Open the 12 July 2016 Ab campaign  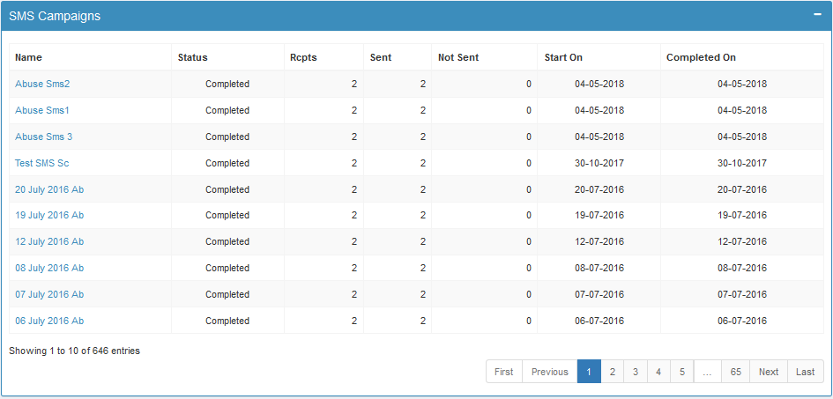tap(49, 242)
